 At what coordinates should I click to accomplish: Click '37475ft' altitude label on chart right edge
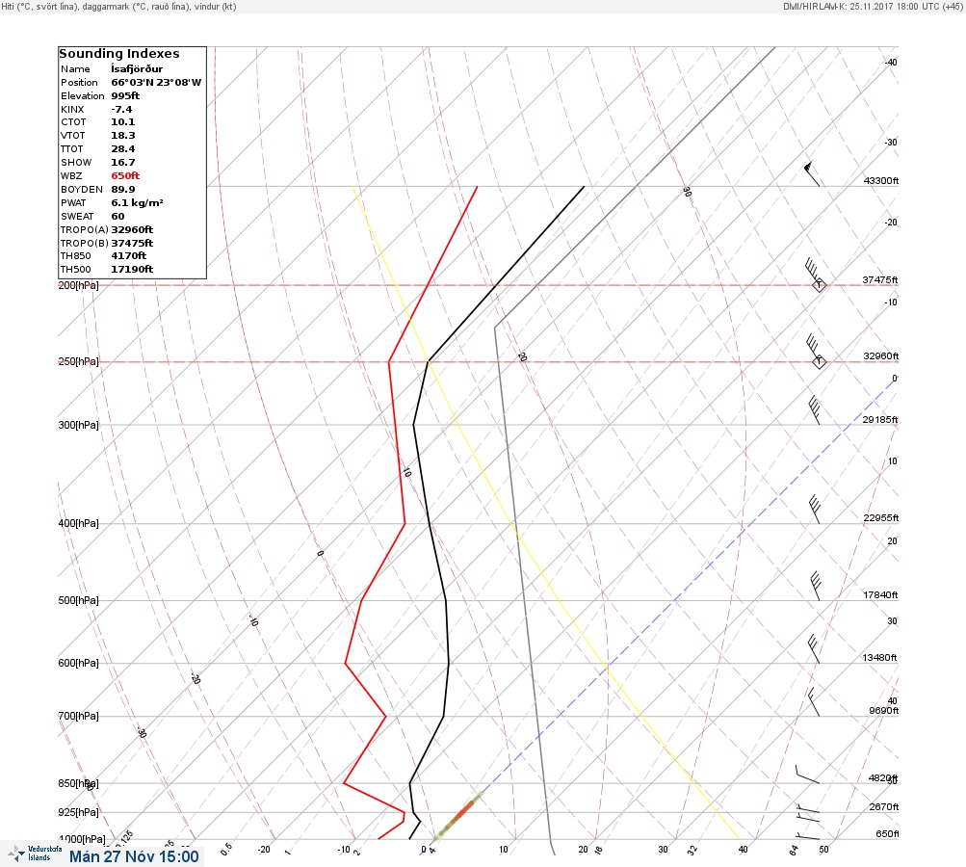(x=879, y=279)
